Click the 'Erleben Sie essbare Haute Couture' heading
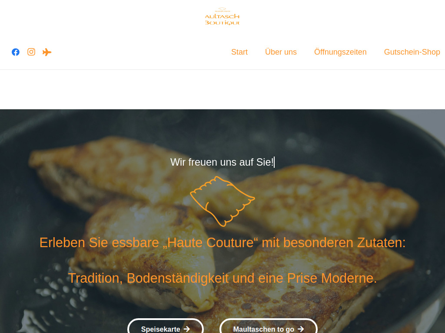Viewport: 445px width, 333px height. click(222, 243)
